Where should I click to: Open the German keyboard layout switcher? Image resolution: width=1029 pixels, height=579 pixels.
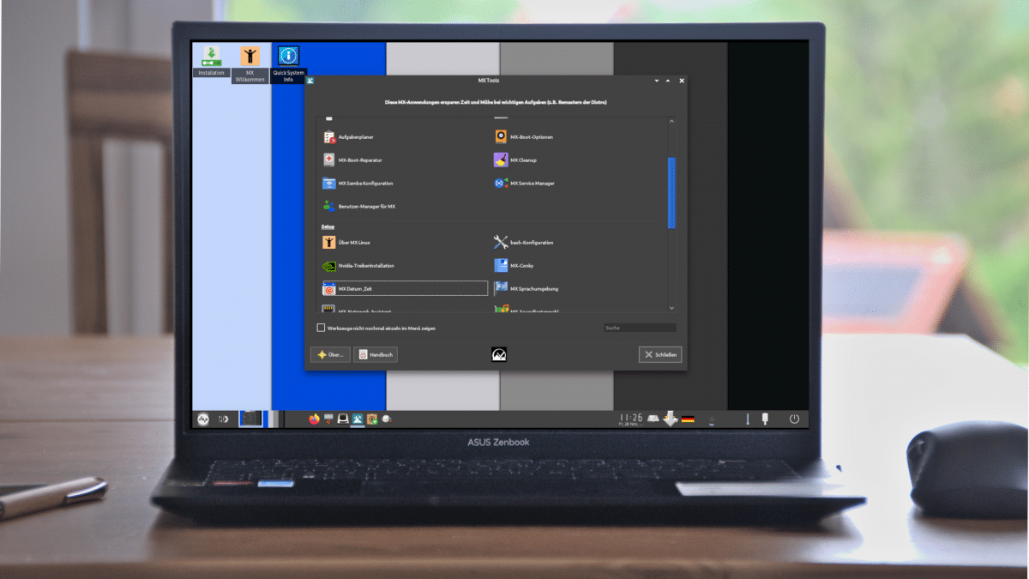pos(687,418)
